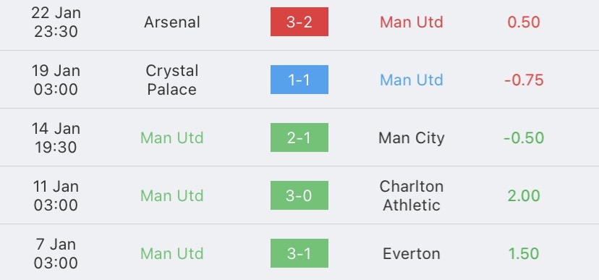
Task: Select the Man City team name
Action: [x=412, y=138]
